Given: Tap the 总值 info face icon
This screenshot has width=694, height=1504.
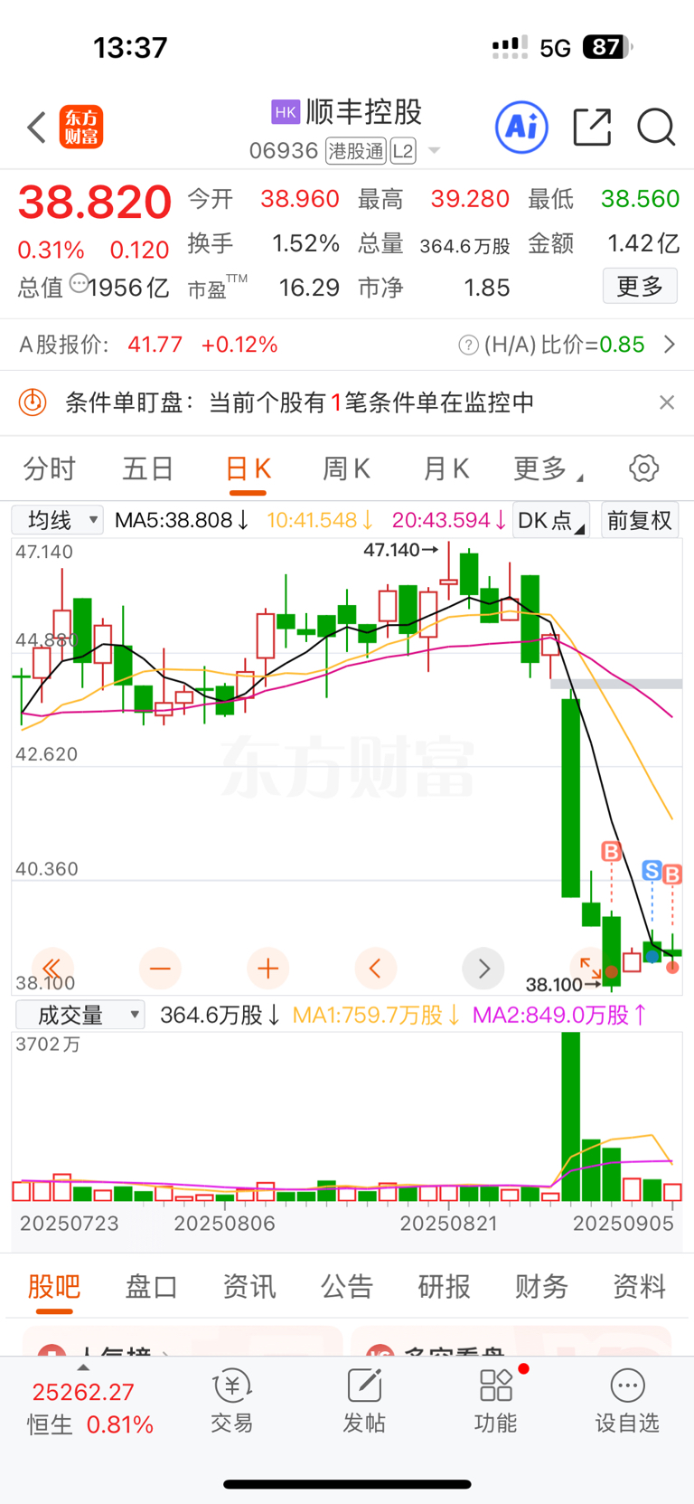Looking at the screenshot, I should coord(79,284).
